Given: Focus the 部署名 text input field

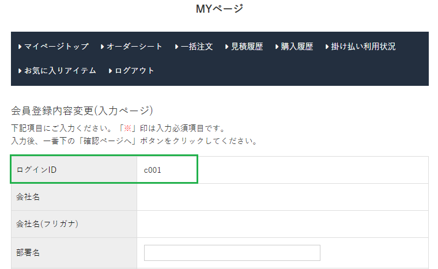Looking at the screenshot, I should click(232, 253).
